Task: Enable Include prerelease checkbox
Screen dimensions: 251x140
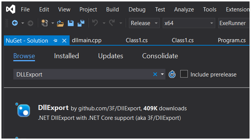Action: coord(184,74)
